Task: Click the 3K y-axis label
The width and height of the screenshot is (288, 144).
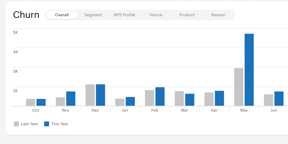Action: [15, 71]
